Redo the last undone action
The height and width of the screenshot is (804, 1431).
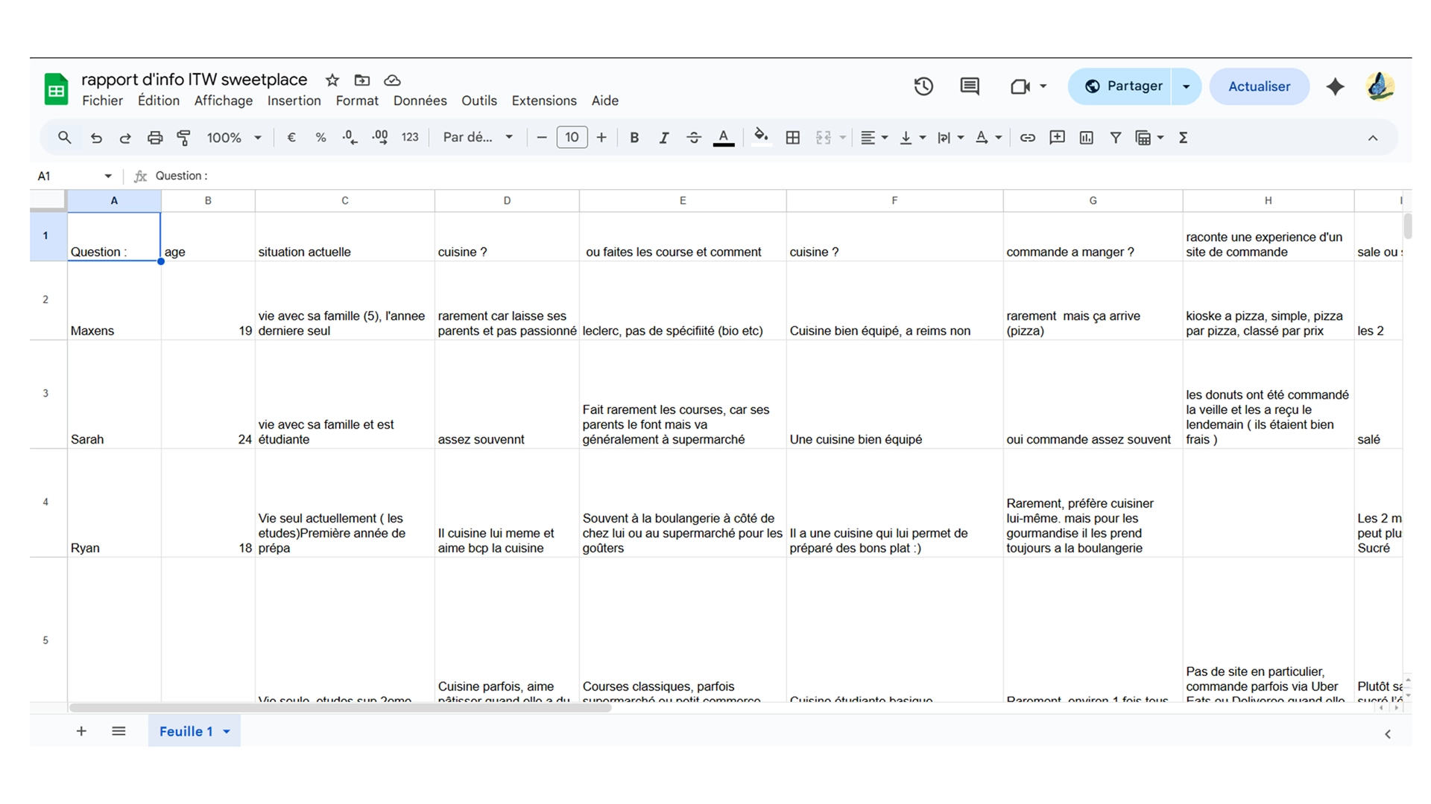click(125, 138)
